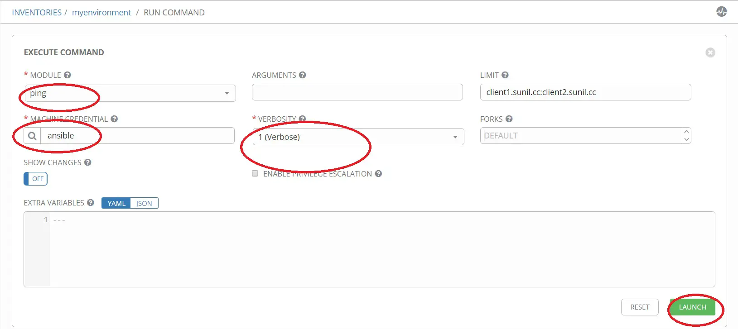Switch extra variables to JSON

[144, 203]
